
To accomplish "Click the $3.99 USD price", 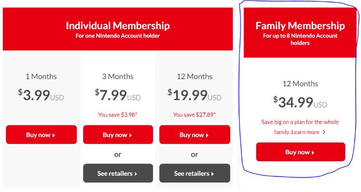I will point(41,95).
